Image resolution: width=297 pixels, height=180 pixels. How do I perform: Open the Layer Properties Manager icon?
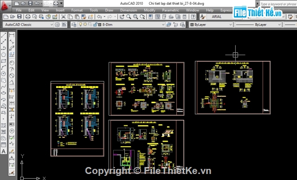[x=74, y=25]
